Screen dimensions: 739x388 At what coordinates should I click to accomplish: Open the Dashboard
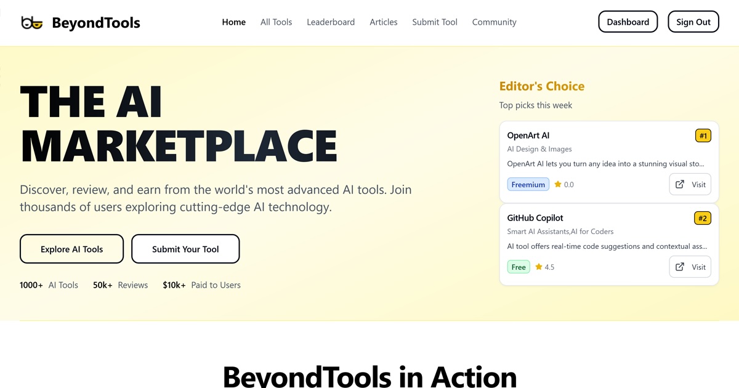(x=628, y=22)
